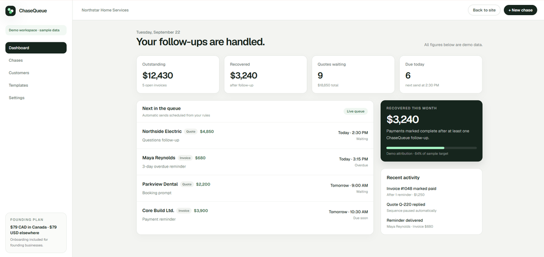The height and width of the screenshot is (257, 544).
Task: Open the Dashboard menu item
Action: click(x=36, y=48)
